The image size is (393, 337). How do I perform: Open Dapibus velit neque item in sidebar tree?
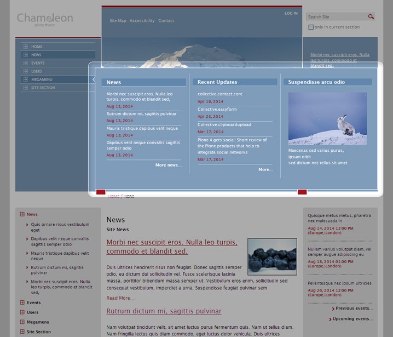pyautogui.click(x=60, y=242)
